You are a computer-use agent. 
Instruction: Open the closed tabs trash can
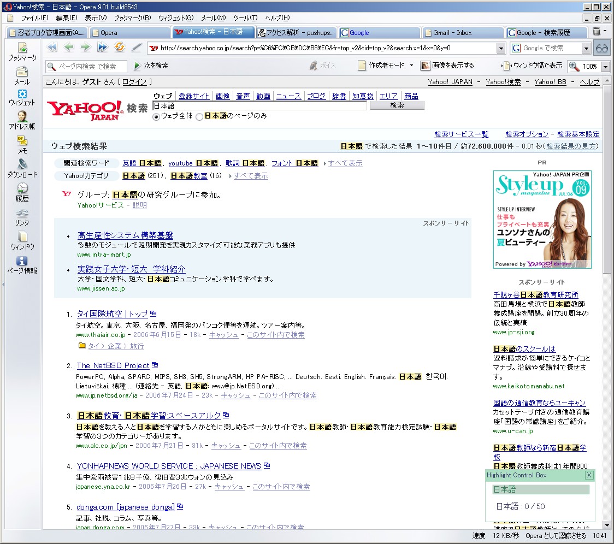pyautogui.click(x=597, y=32)
